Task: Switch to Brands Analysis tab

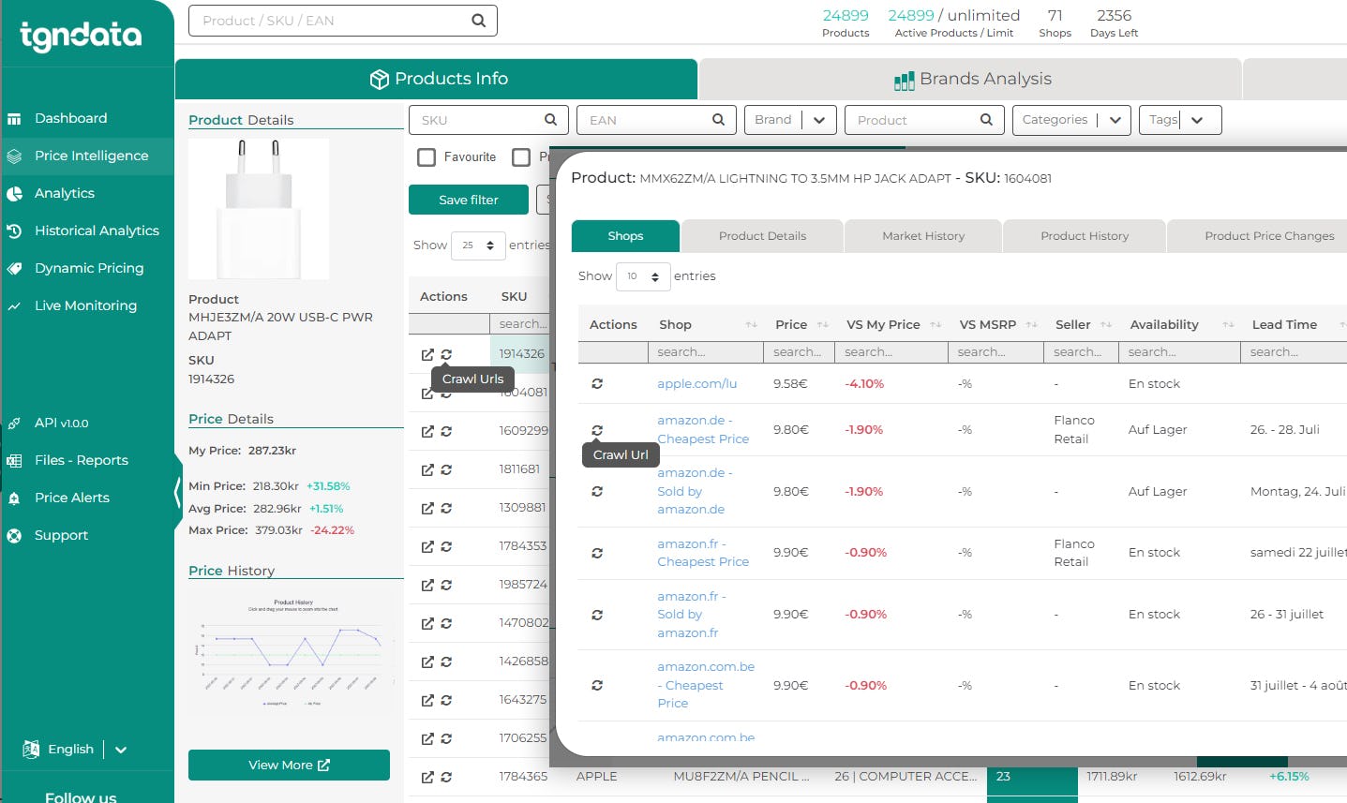Action: (971, 79)
